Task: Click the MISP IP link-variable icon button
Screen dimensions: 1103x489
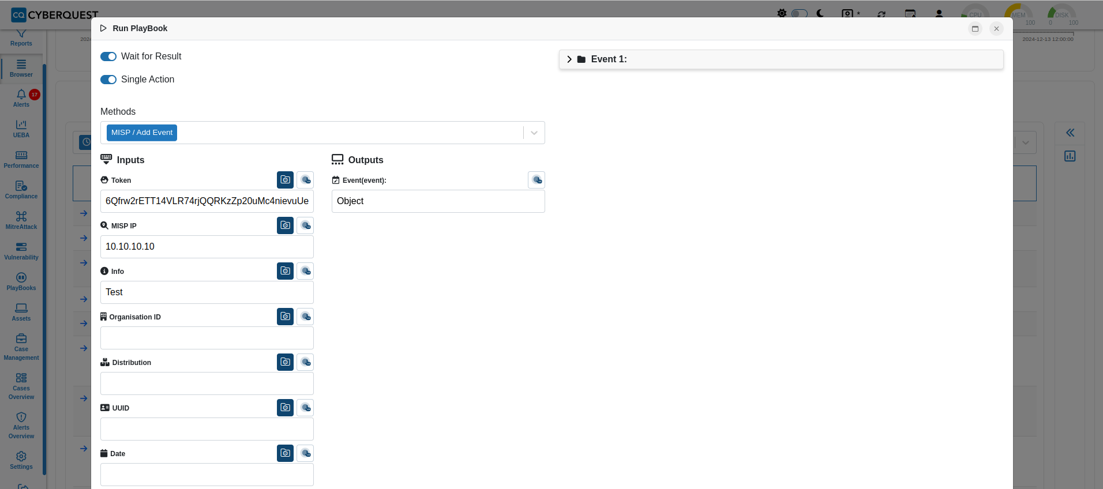Action: [305, 225]
